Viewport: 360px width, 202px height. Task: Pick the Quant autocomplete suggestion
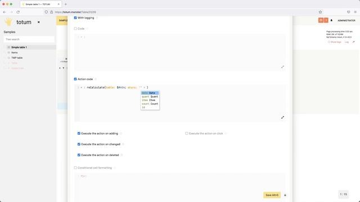(x=150, y=97)
